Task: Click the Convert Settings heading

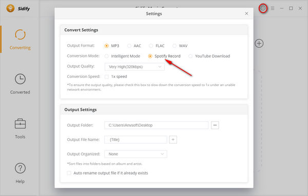Action: [81, 30]
